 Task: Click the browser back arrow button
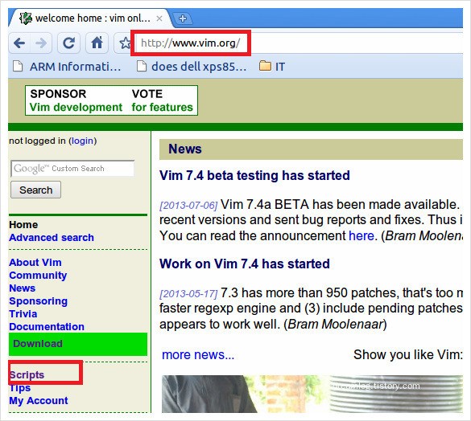(x=19, y=43)
